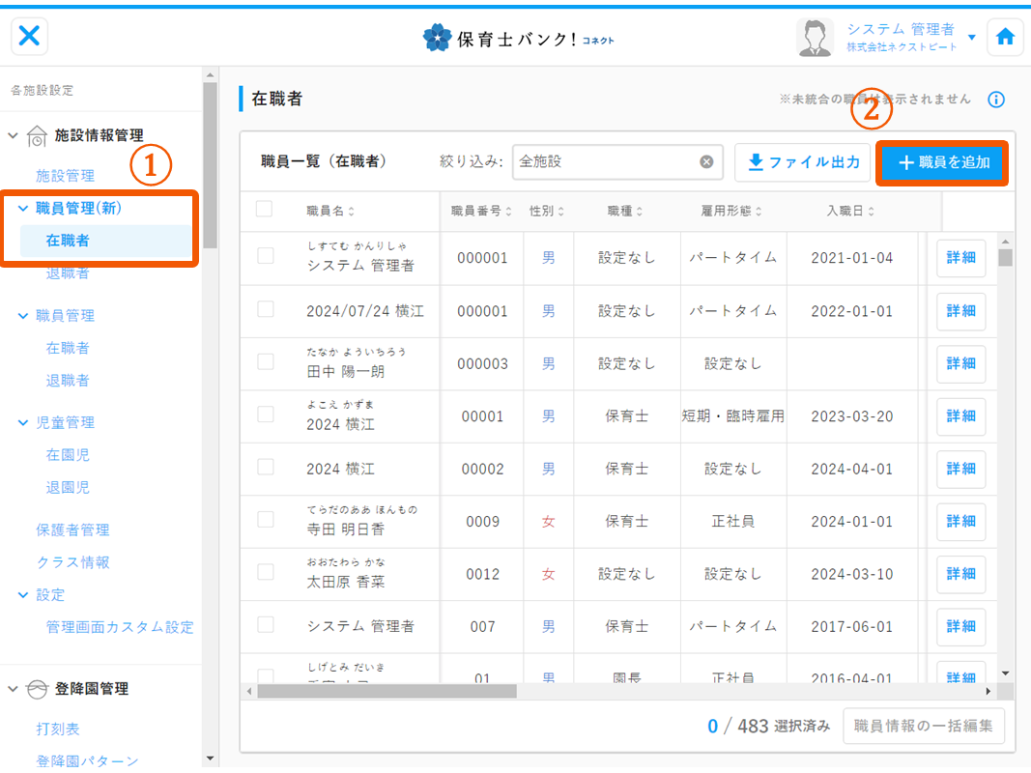
Task: Sort by 職員名 column sort icon
Action: click(x=352, y=212)
